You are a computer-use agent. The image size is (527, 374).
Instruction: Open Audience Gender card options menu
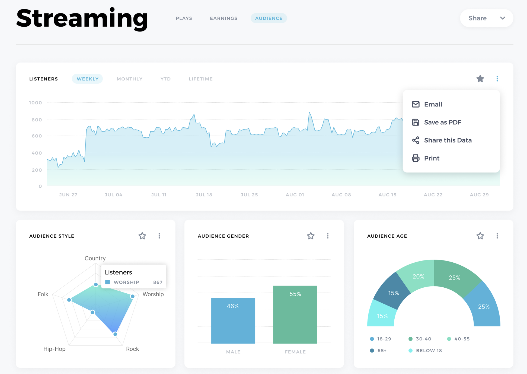pyautogui.click(x=328, y=236)
